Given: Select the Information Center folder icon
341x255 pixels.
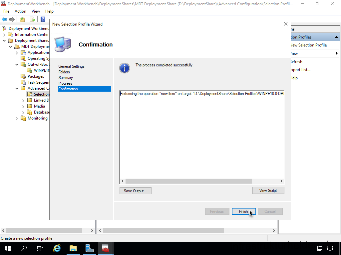Looking at the screenshot, I should point(10,35).
